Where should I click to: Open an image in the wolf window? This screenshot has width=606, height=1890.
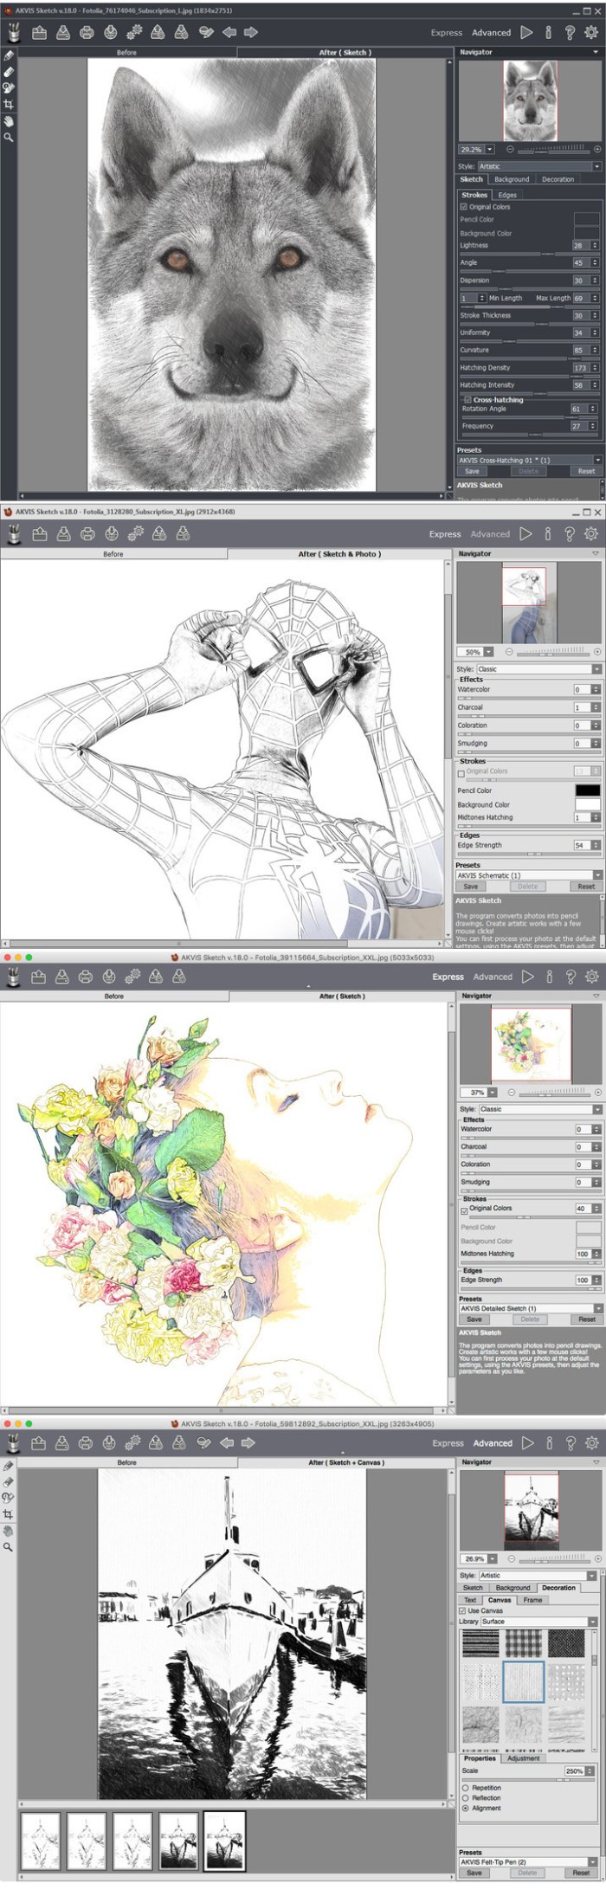click(x=40, y=32)
